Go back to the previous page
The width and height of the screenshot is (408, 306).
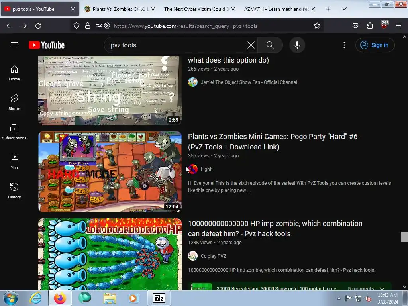click(10, 26)
